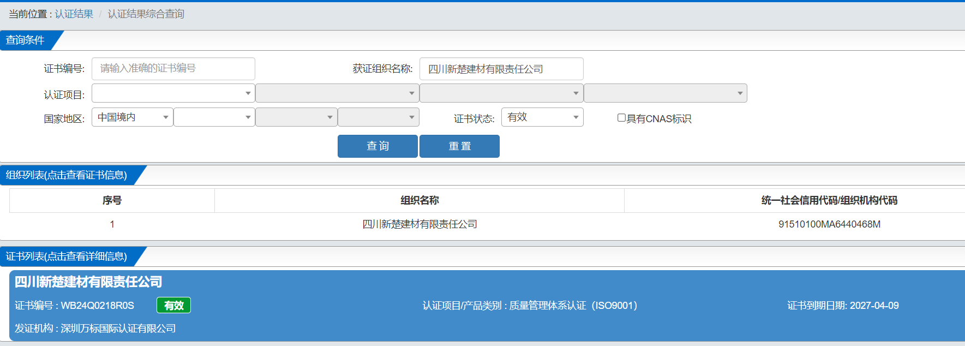Click the 认证结果 breadcrumb link
The height and width of the screenshot is (346, 965).
[74, 14]
